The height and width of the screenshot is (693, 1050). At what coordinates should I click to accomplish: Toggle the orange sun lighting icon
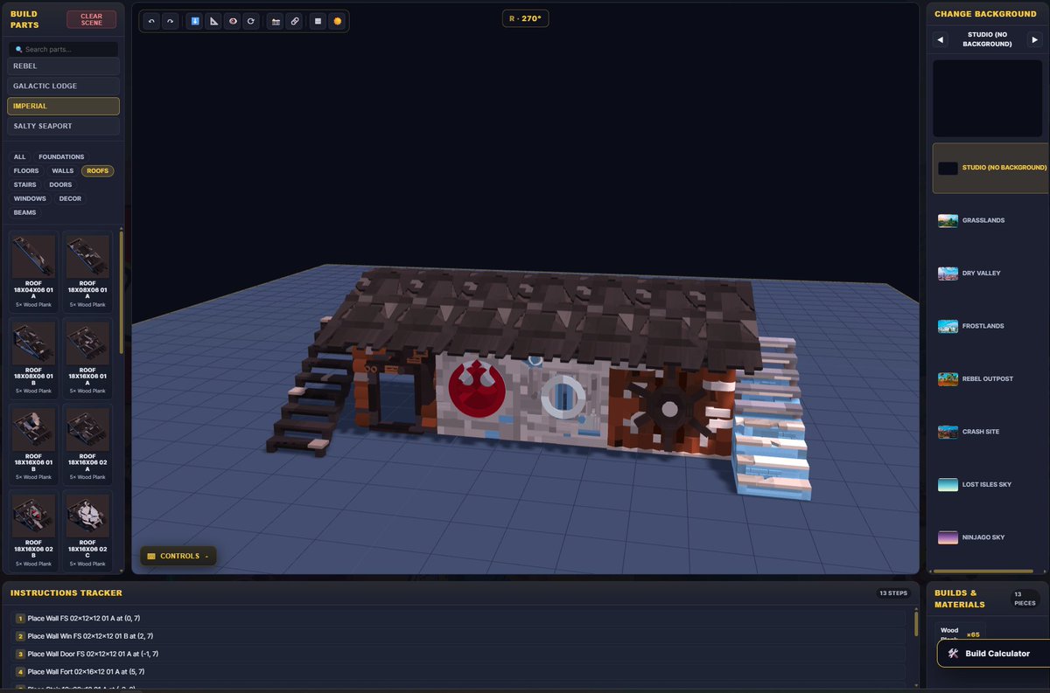337,21
